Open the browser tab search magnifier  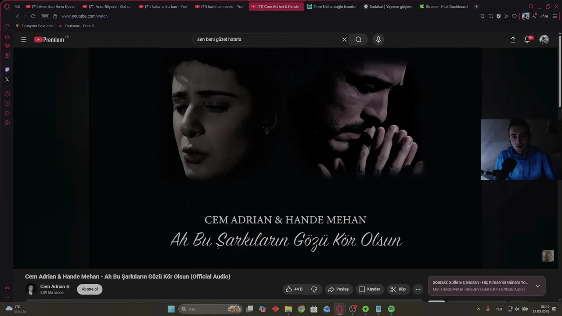(531, 7)
